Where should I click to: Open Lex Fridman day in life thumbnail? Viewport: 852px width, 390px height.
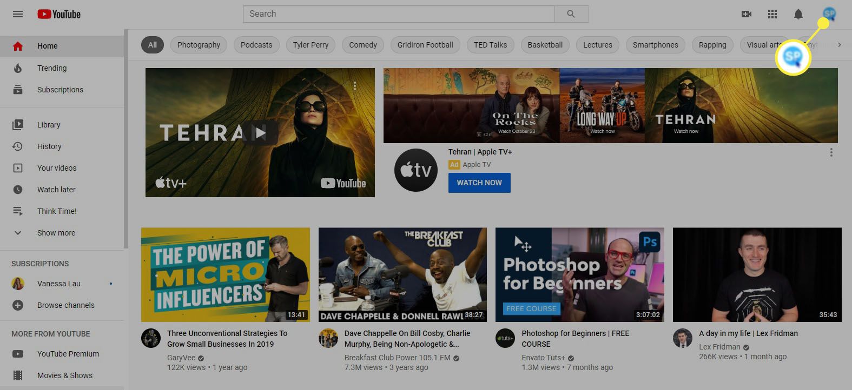757,275
